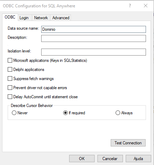Click the question mark help icon
This screenshot has width=154, height=165.
pos(130,6)
